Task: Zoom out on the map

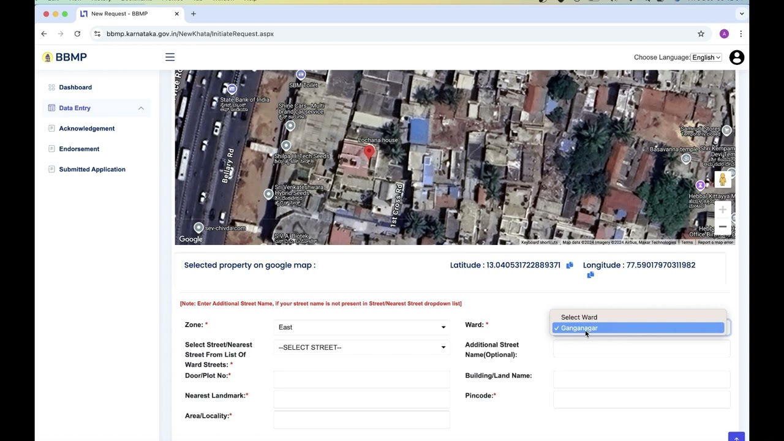Action: tap(723, 227)
